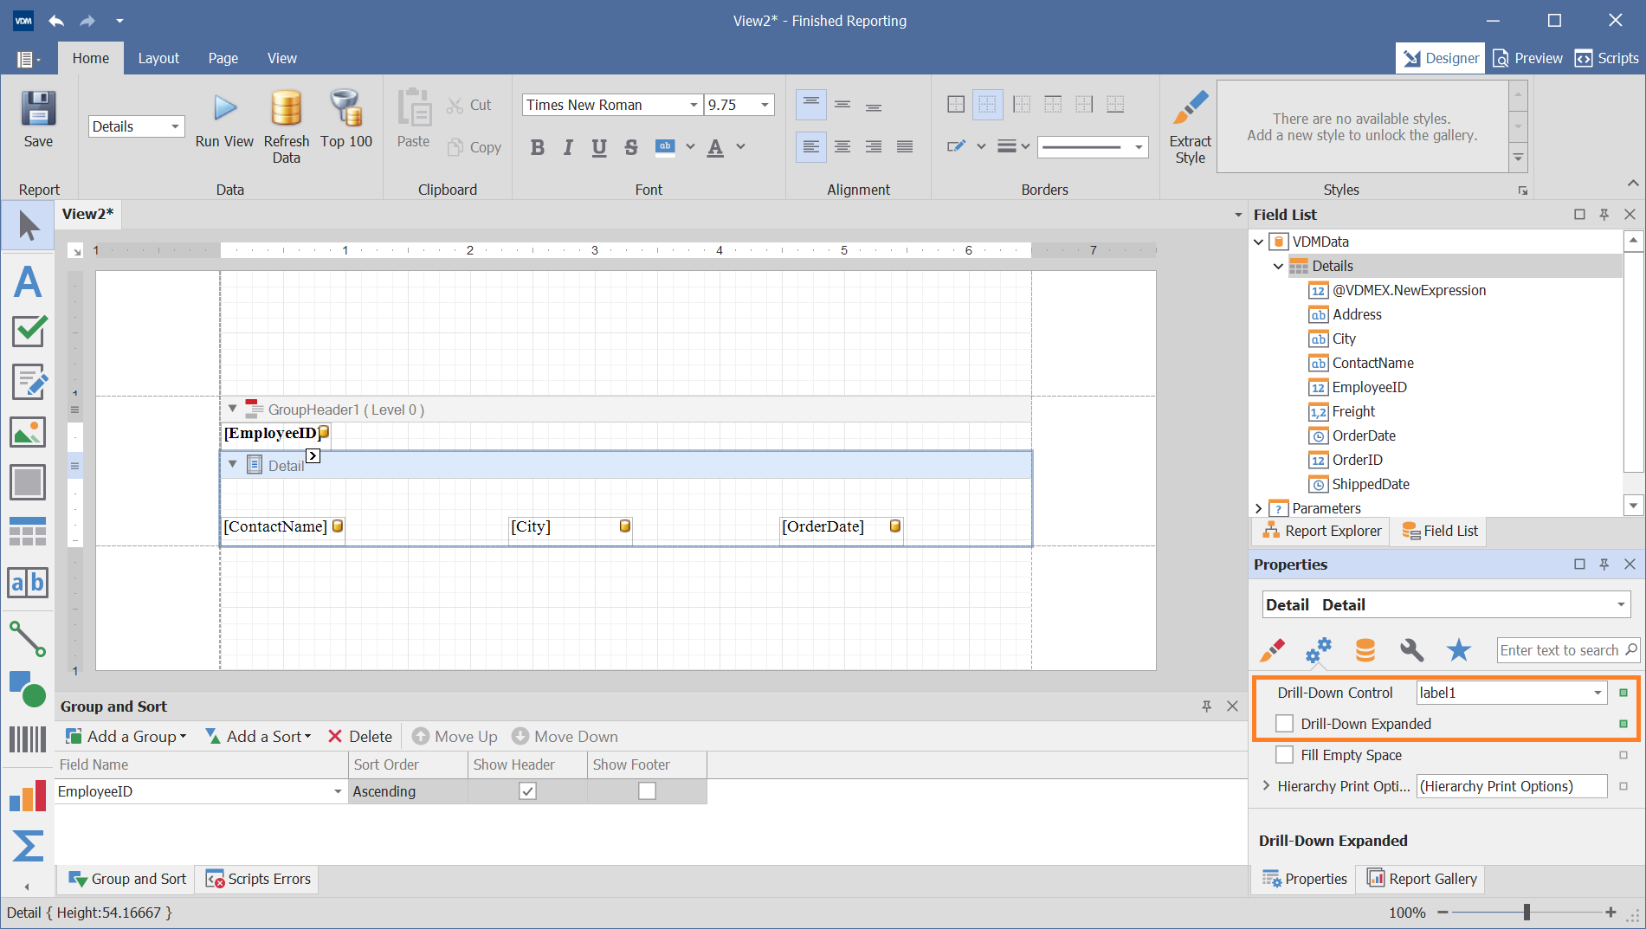The height and width of the screenshot is (929, 1646).
Task: Enable the Fill Empty Space checkbox
Action: [x=1285, y=755]
